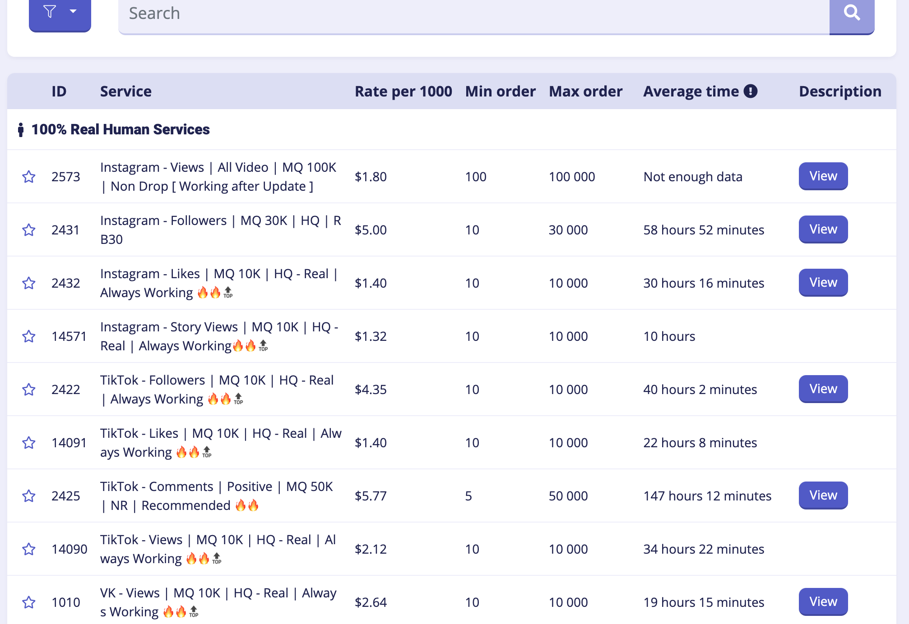909x624 pixels.
Task: Click the 100% Real Human Services category title
Action: coord(121,129)
